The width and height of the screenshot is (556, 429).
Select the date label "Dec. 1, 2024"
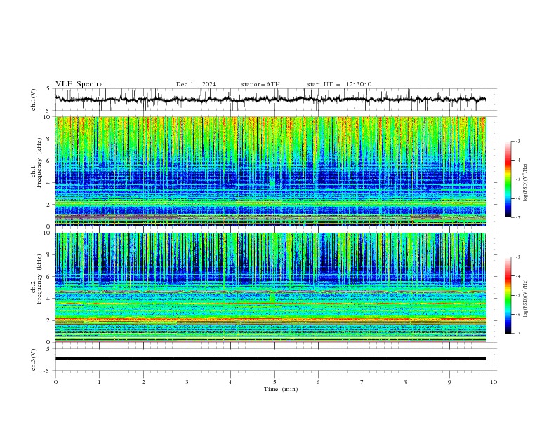[x=196, y=84]
